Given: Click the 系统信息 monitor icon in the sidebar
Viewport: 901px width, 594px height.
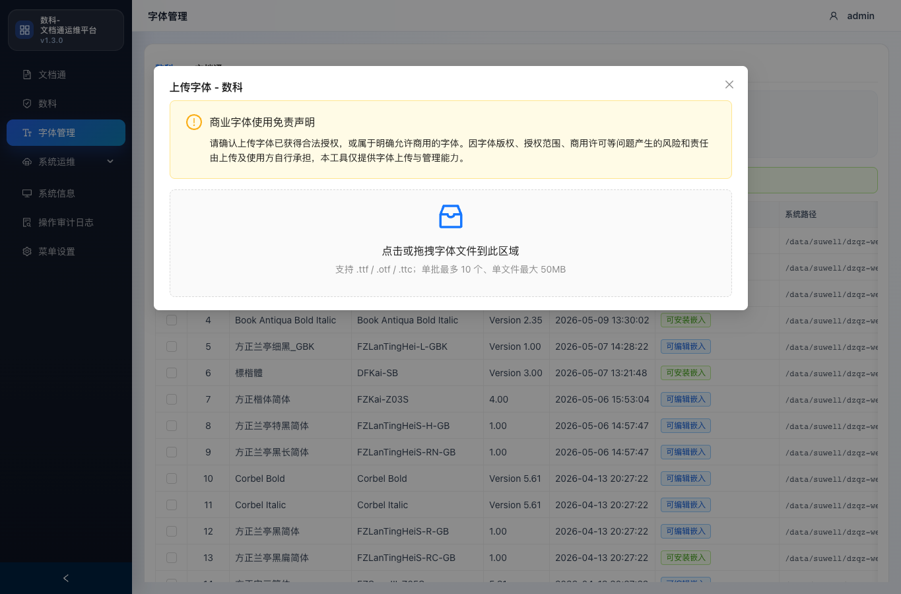Looking at the screenshot, I should pos(27,193).
